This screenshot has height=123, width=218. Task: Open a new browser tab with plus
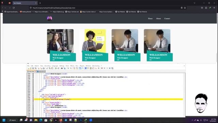click(40, 3)
